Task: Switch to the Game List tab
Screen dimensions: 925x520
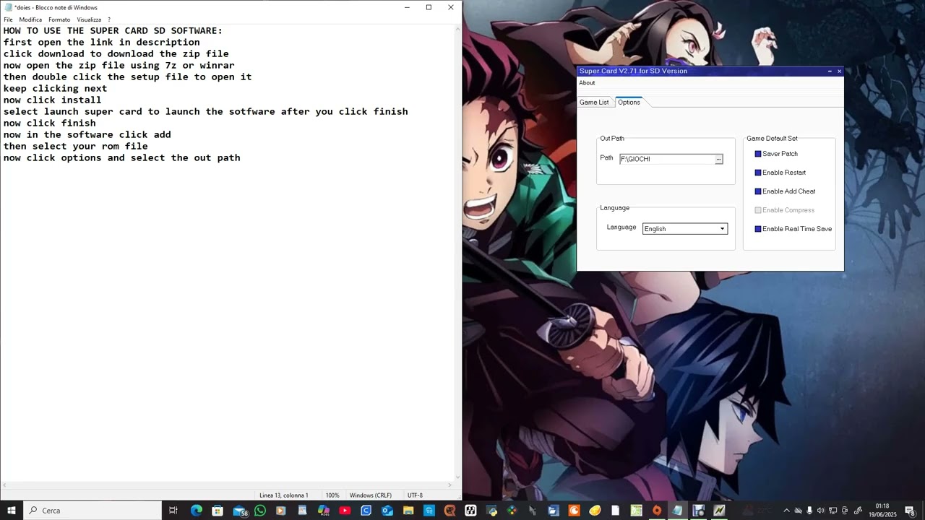Action: (x=594, y=103)
